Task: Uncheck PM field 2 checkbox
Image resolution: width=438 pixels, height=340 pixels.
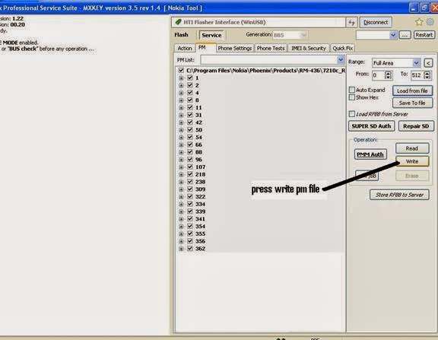Action: (x=190, y=85)
